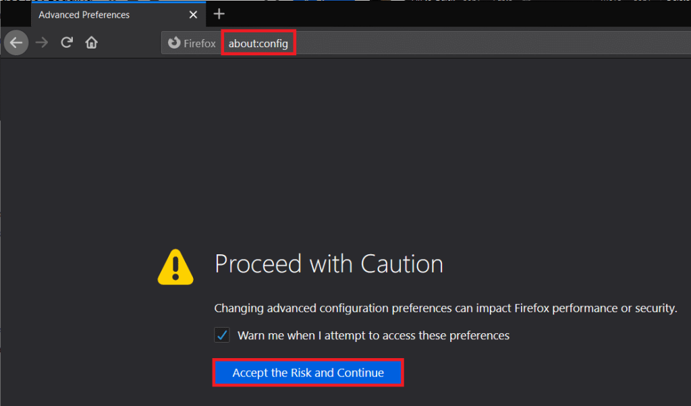This screenshot has height=406, width=691.
Task: Uncheck the warn me checkbox
Action: coord(221,335)
